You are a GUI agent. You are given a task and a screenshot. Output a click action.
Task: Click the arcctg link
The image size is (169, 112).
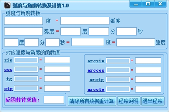tap(96, 89)
